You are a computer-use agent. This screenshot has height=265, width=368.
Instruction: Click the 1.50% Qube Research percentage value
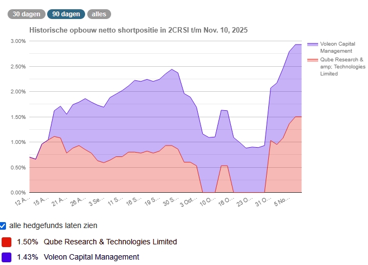coord(27,242)
